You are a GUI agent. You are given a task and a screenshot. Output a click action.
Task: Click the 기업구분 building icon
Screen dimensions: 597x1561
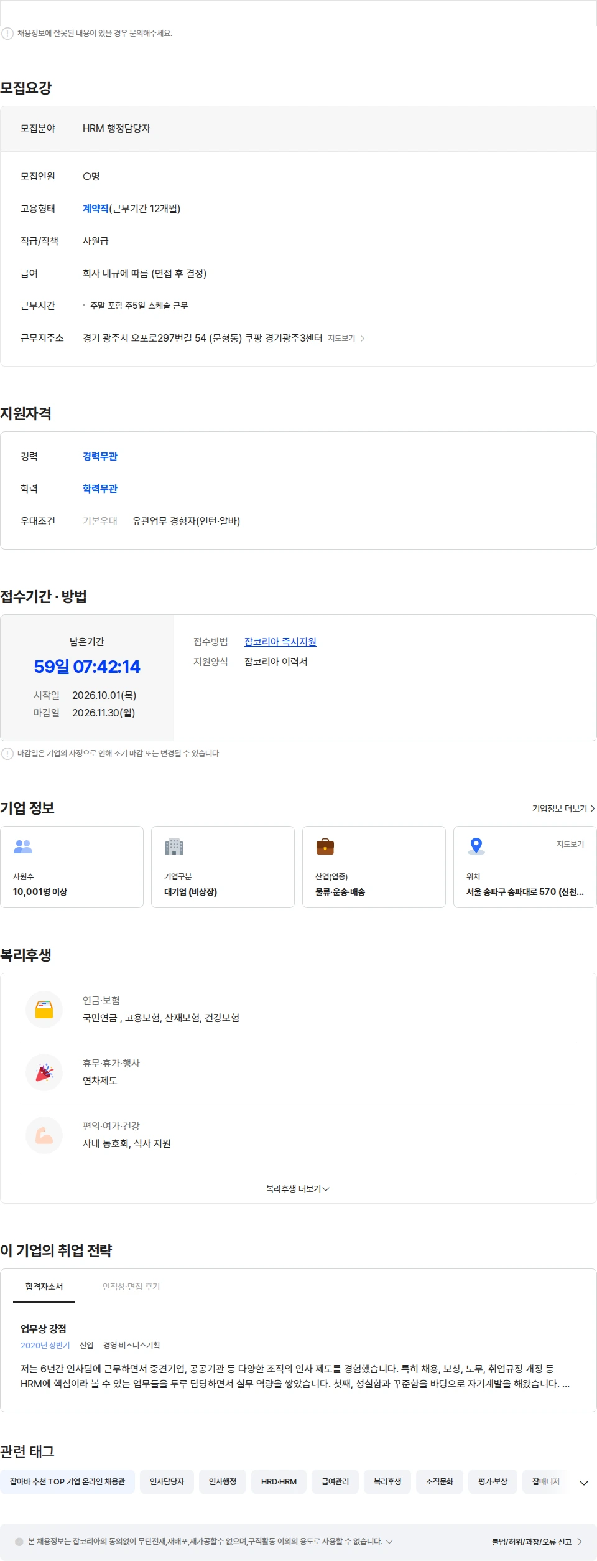click(x=174, y=846)
